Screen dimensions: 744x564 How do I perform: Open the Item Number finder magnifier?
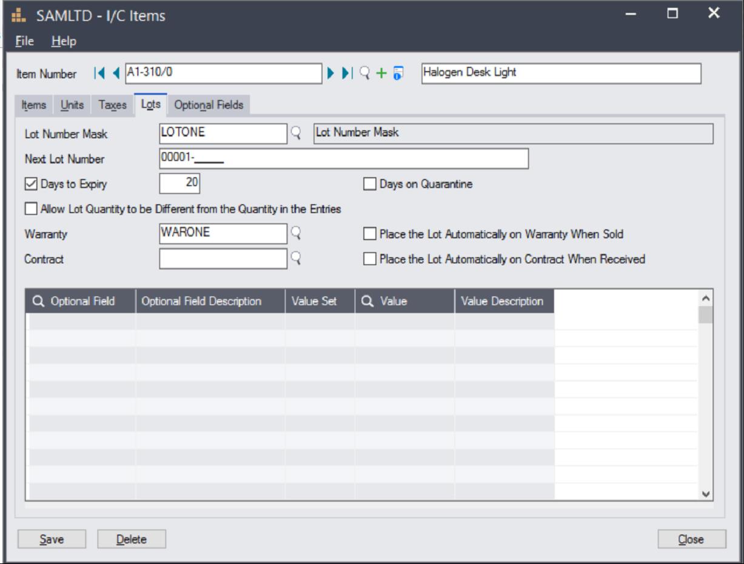[365, 73]
